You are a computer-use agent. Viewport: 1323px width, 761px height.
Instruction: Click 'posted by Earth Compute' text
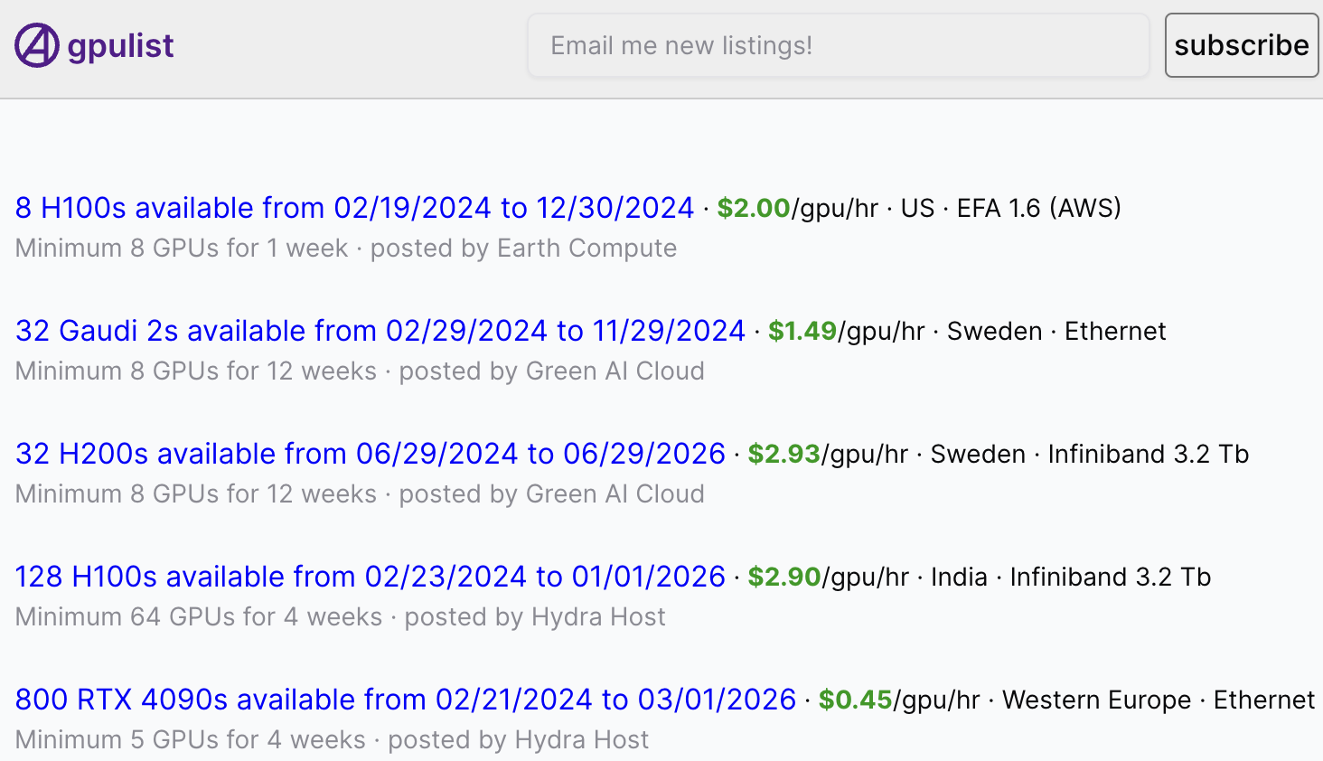523,248
